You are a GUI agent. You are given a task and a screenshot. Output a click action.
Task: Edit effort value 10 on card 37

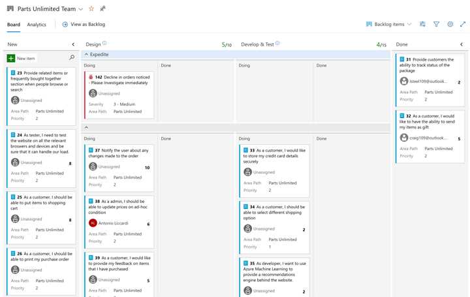147,168
